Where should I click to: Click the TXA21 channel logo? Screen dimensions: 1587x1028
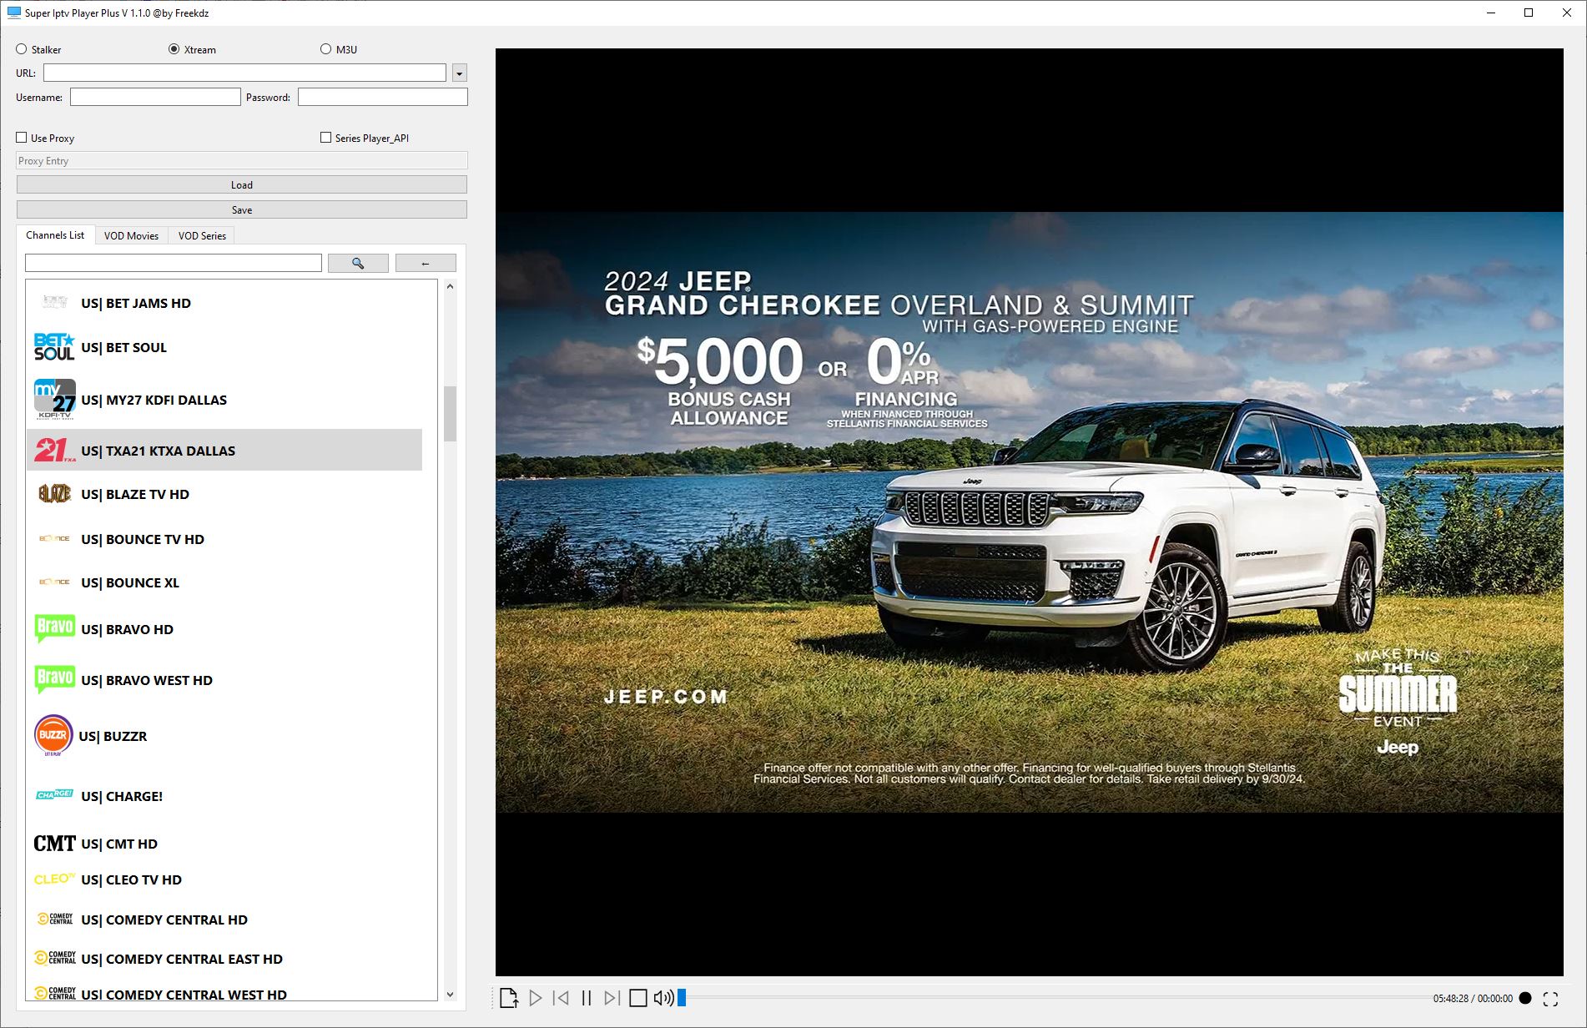[x=54, y=451]
